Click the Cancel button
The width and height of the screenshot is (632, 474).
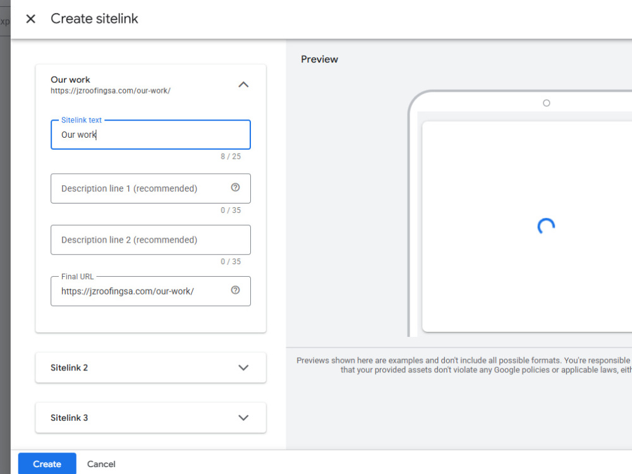(101, 464)
